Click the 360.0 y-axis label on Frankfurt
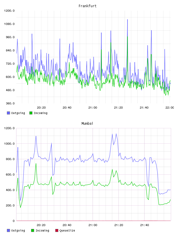This screenshot has height=235, width=175. tap(10, 103)
